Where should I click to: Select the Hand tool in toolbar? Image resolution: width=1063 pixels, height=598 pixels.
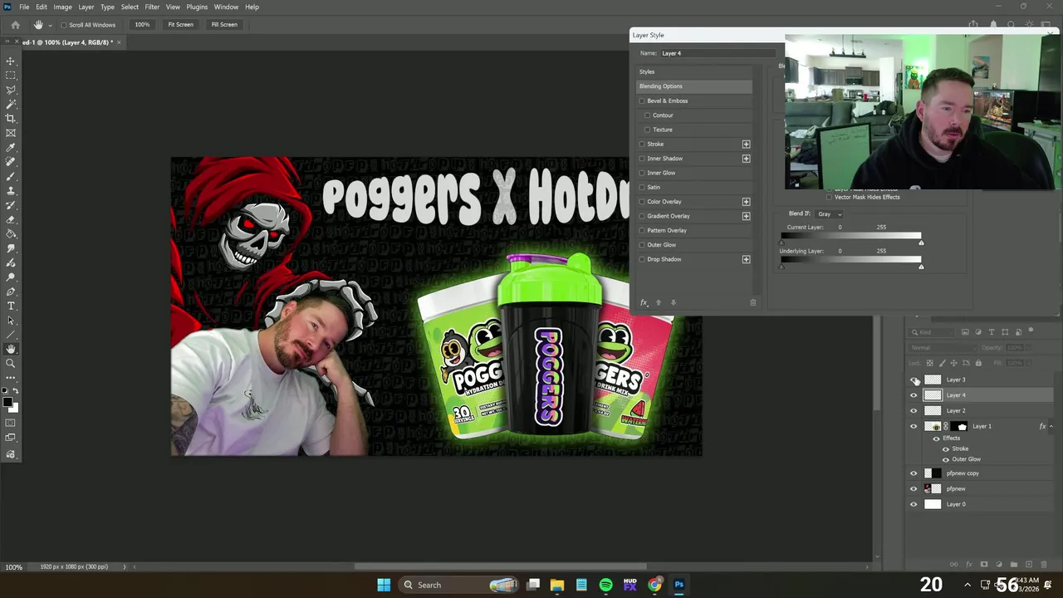coord(11,349)
